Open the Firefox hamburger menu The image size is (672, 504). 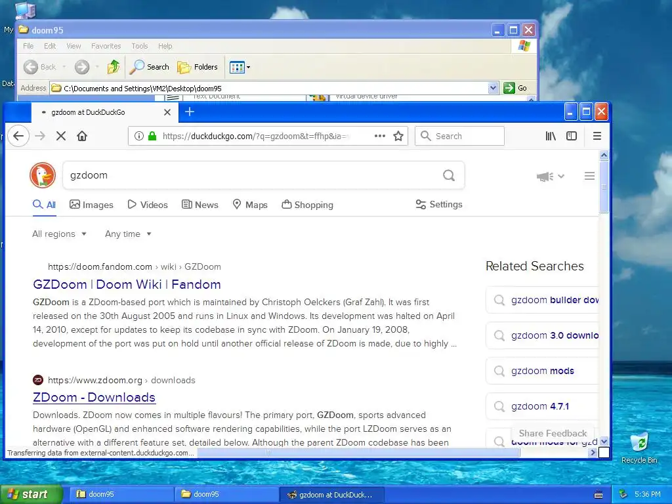597,136
